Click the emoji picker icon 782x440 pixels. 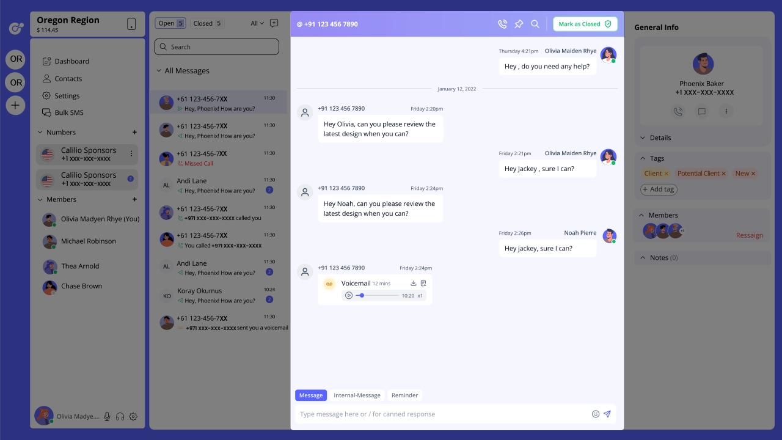(x=596, y=414)
